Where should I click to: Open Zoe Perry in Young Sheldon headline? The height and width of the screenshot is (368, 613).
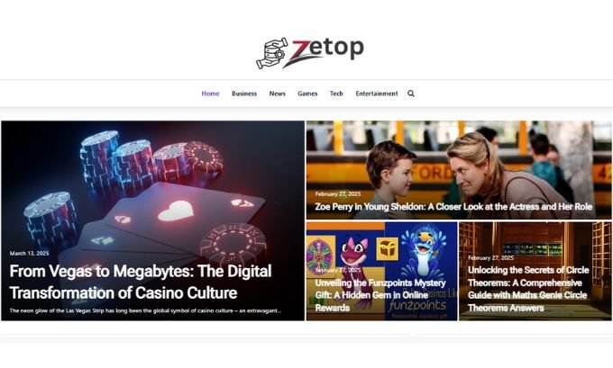[453, 206]
